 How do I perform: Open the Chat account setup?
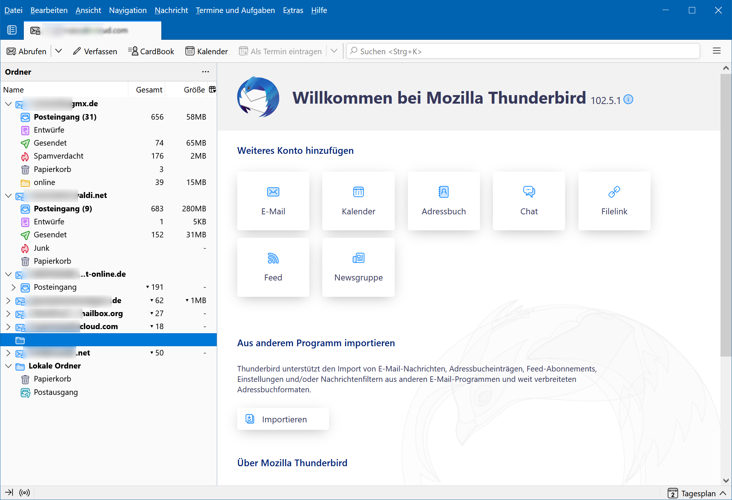point(529,201)
